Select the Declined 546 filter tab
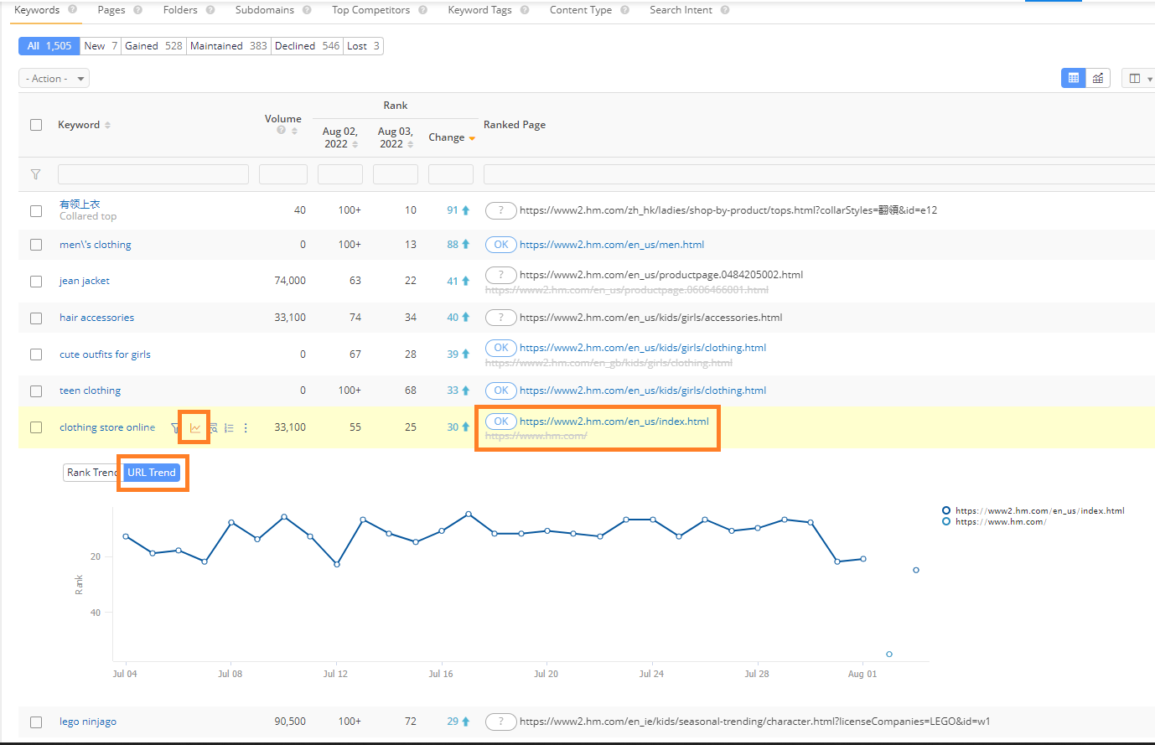 click(x=307, y=46)
